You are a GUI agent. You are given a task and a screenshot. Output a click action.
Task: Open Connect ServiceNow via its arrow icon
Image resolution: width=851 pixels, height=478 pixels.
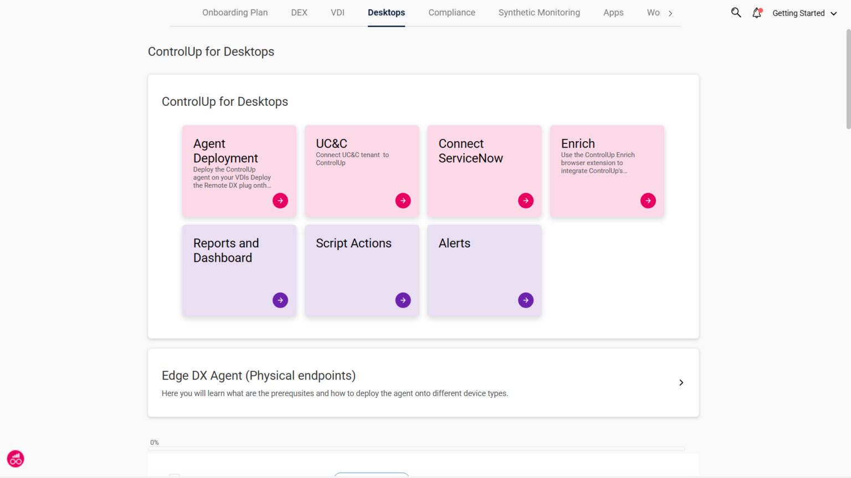pos(525,200)
